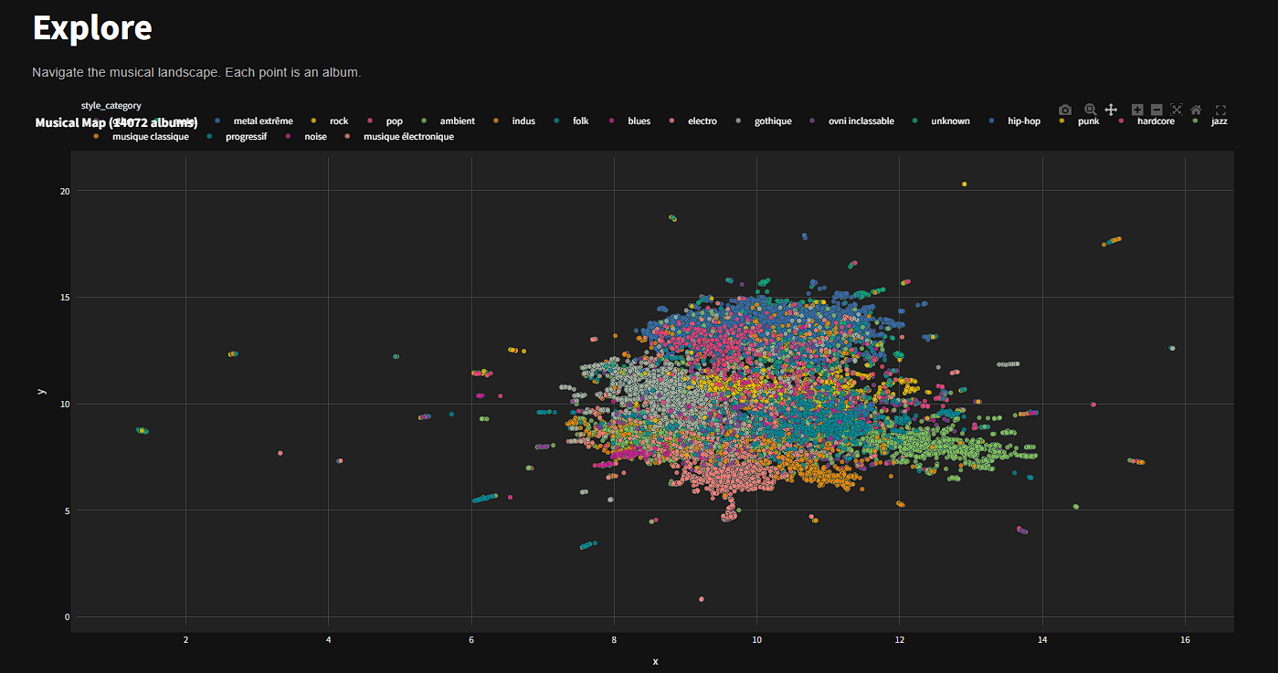
Task: Select the Zoom box tool
Action: 1090,110
